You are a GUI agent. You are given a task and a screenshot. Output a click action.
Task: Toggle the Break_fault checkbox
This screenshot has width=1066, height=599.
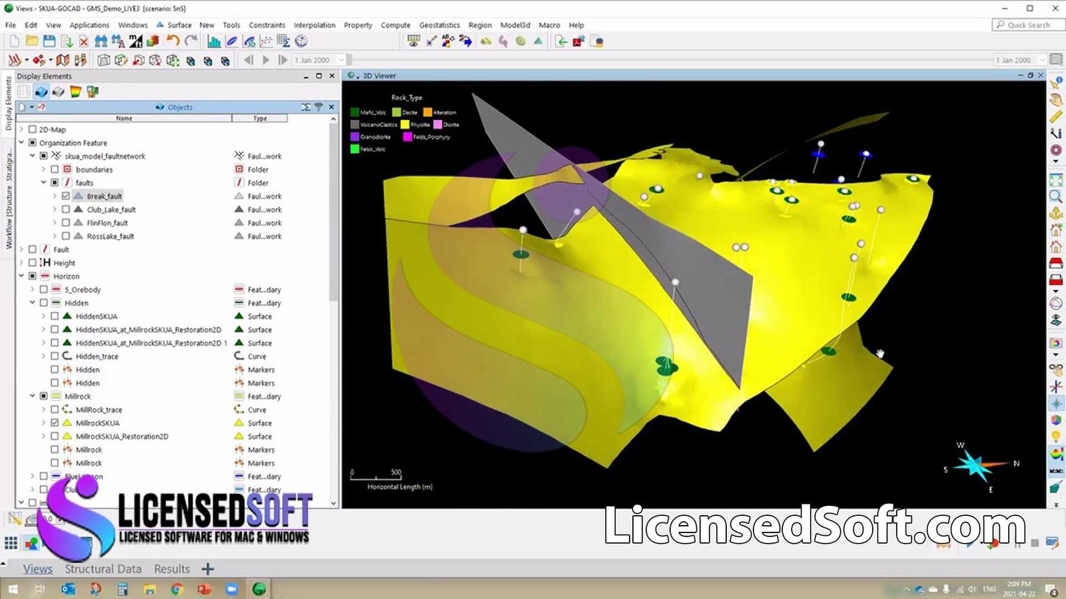coord(66,196)
